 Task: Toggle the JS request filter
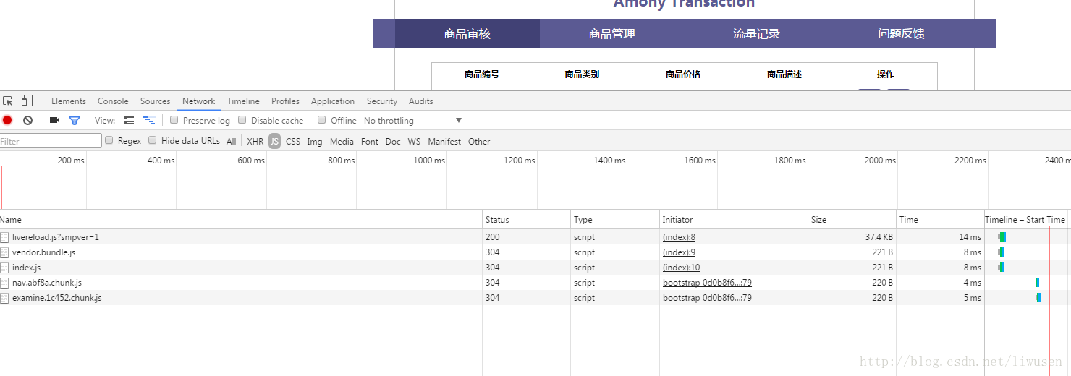pyautogui.click(x=274, y=142)
